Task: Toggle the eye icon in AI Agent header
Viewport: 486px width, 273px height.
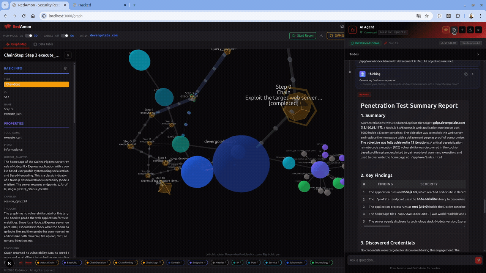Action: [446, 30]
